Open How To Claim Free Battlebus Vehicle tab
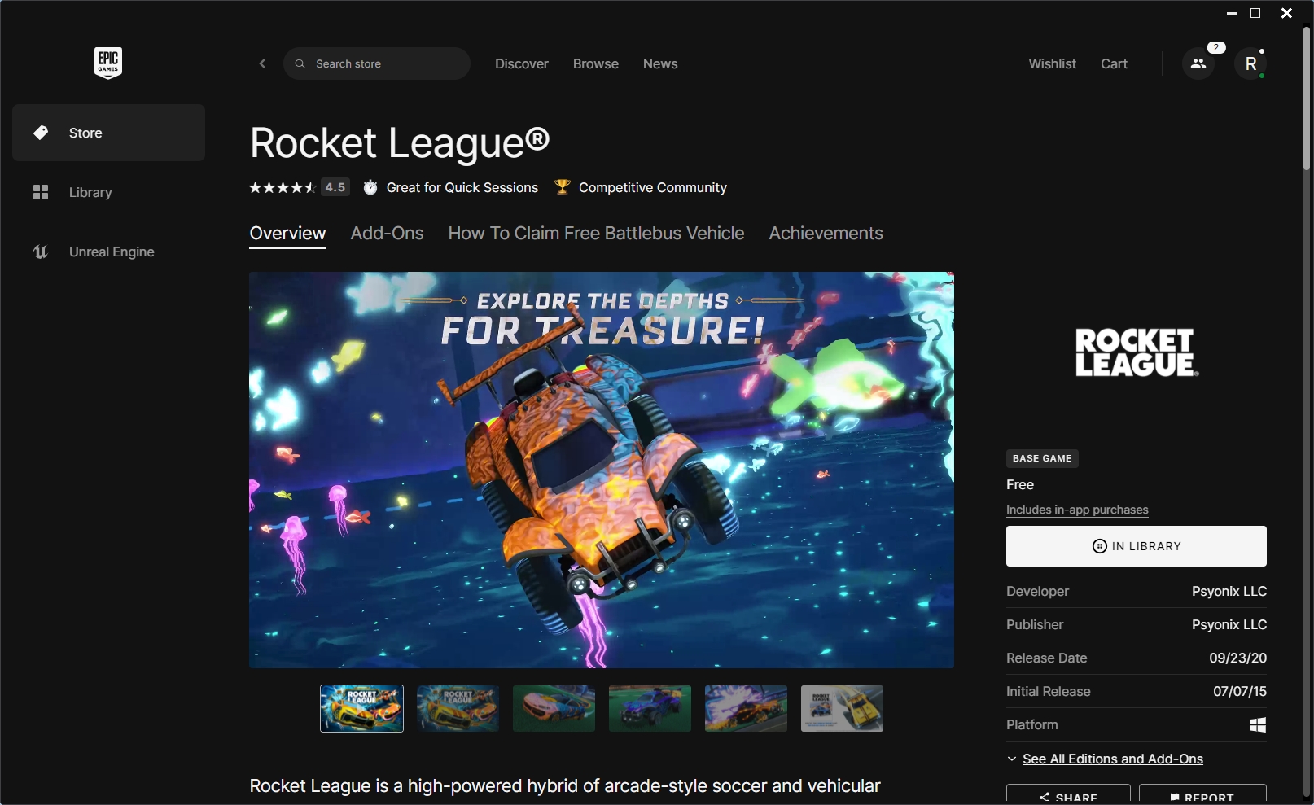 pos(596,234)
